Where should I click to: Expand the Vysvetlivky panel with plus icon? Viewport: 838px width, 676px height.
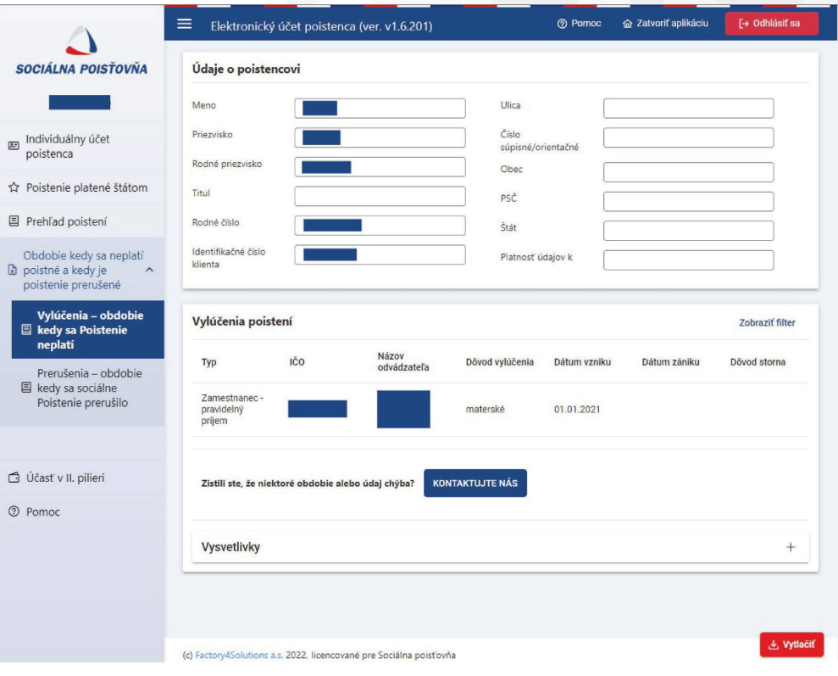pos(791,547)
